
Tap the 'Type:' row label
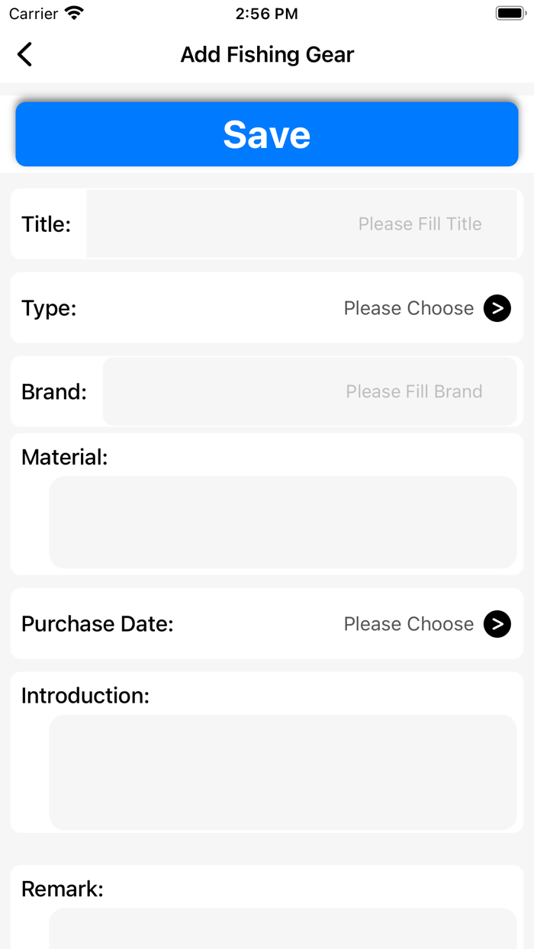point(49,308)
